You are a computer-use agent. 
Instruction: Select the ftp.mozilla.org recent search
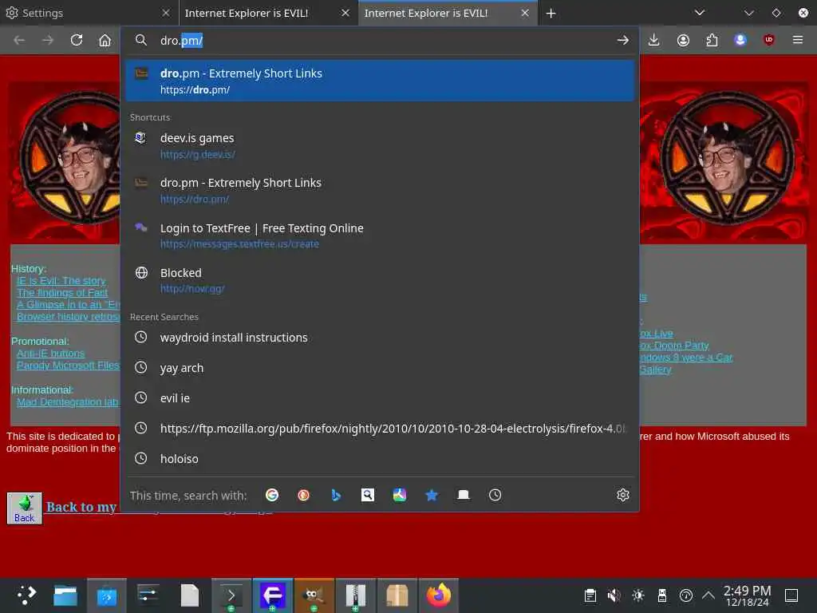(x=380, y=429)
